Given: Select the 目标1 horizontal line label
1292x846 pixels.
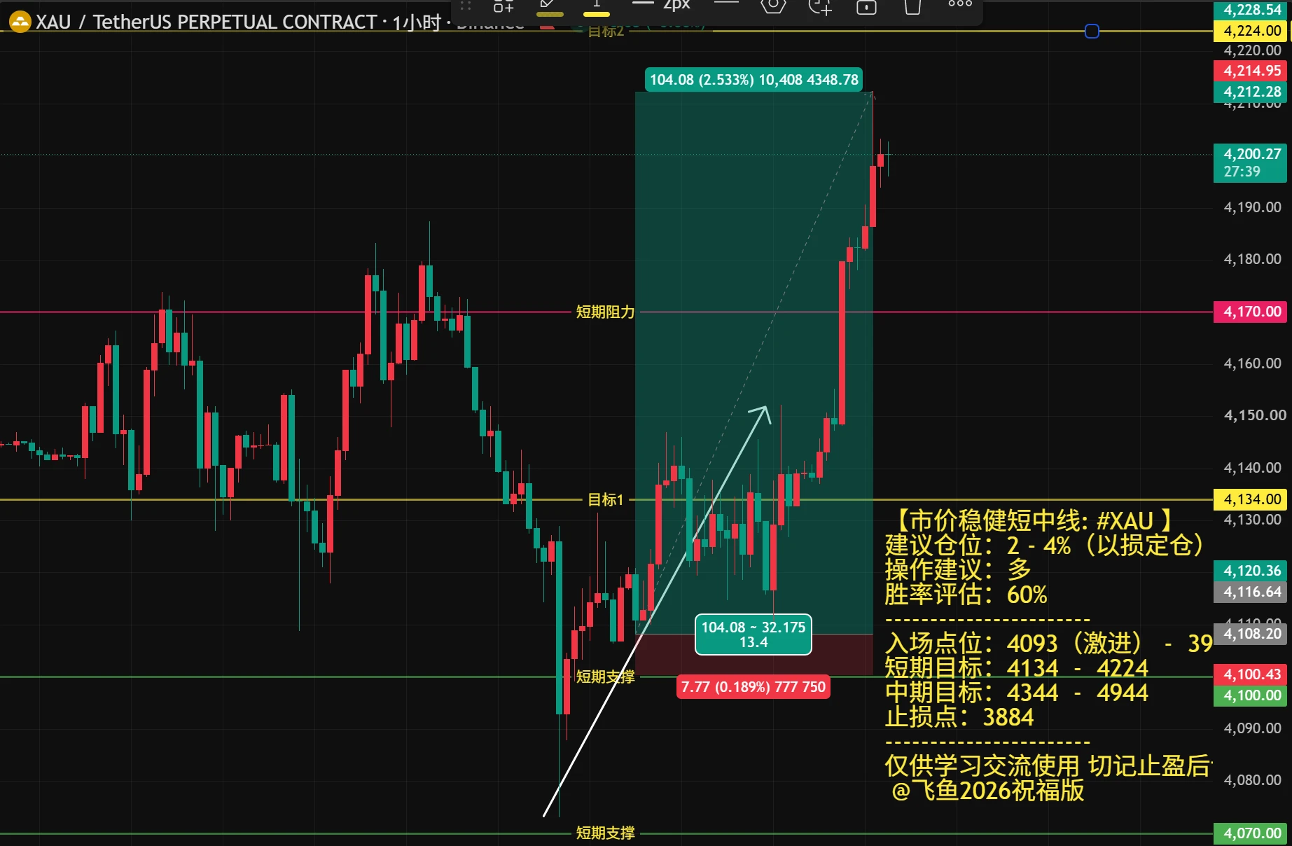Looking at the screenshot, I should 605,499.
